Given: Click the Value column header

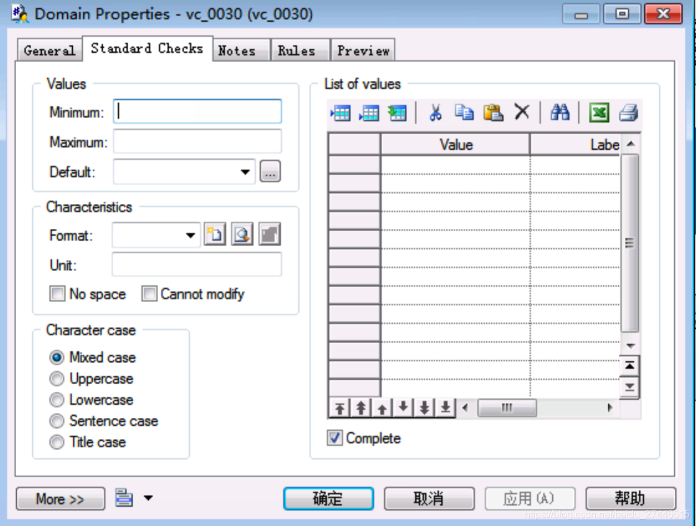Looking at the screenshot, I should [456, 144].
